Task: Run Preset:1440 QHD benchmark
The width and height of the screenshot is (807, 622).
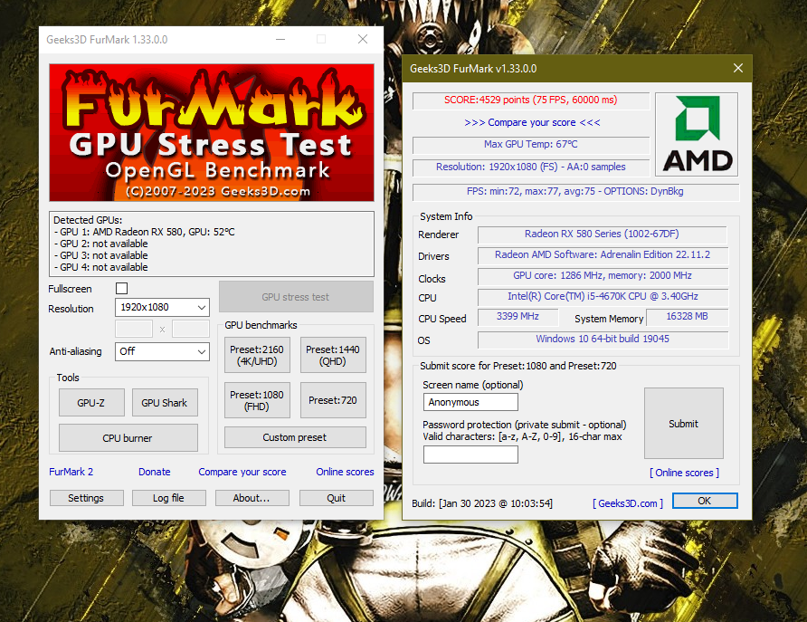Action: [x=333, y=356]
